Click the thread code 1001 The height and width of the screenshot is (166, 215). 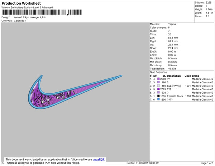(188, 86)
